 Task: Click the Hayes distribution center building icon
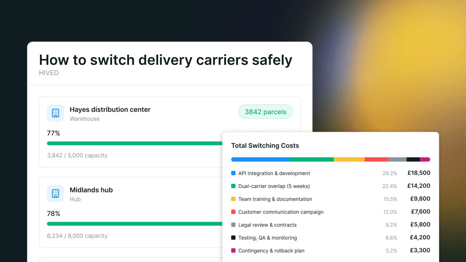(x=55, y=113)
